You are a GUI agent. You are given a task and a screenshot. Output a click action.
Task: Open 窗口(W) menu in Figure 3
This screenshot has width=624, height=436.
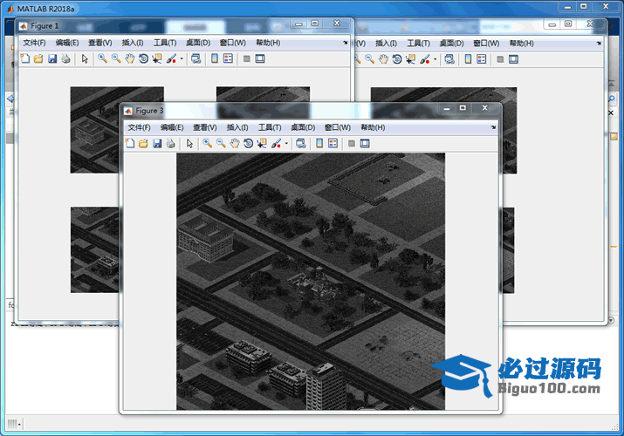pyautogui.click(x=338, y=127)
